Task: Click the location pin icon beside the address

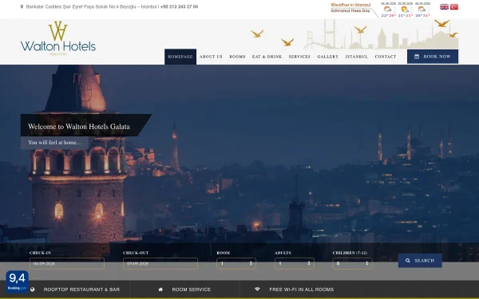Action: [x=22, y=6]
